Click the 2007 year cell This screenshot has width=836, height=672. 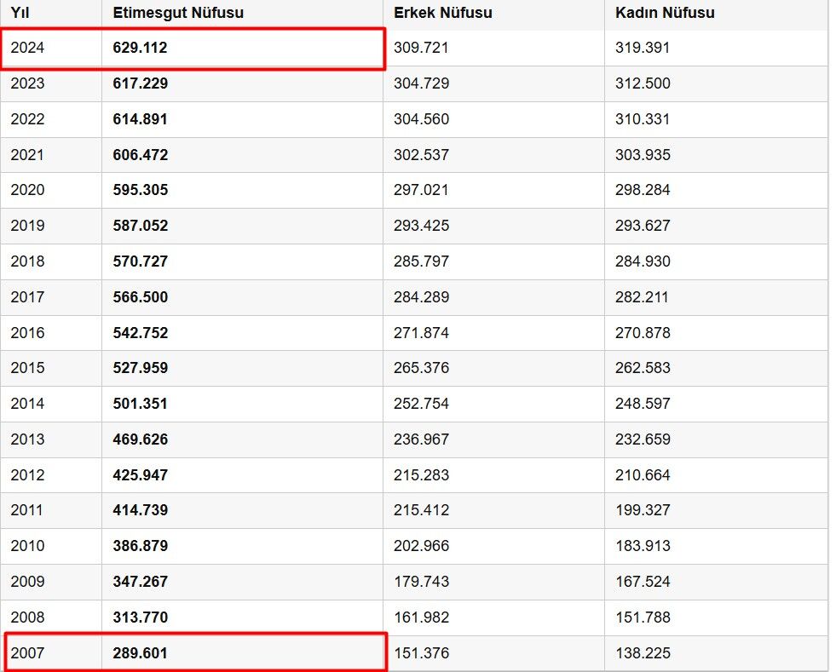pos(27,652)
